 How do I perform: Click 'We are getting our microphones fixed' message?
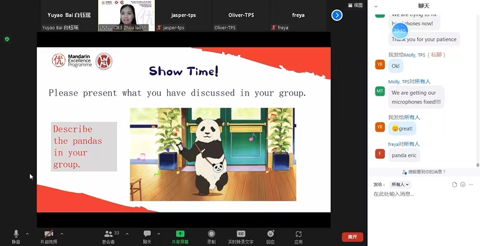pos(416,97)
